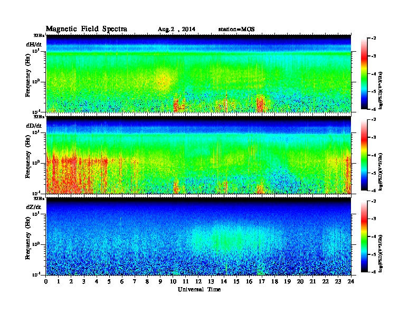Click hour 8 on the Universal Time axis
This screenshot has height=323, width=418.
pos(147,281)
